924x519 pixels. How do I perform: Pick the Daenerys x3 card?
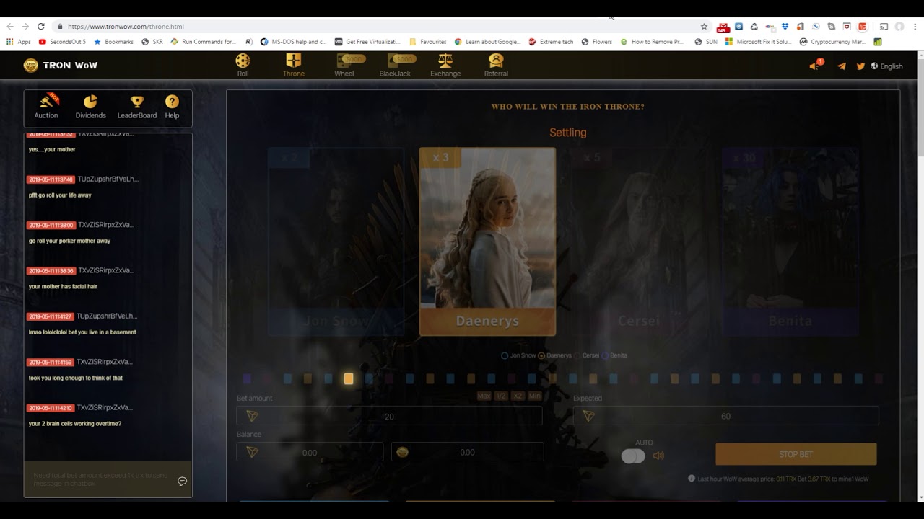pyautogui.click(x=487, y=241)
